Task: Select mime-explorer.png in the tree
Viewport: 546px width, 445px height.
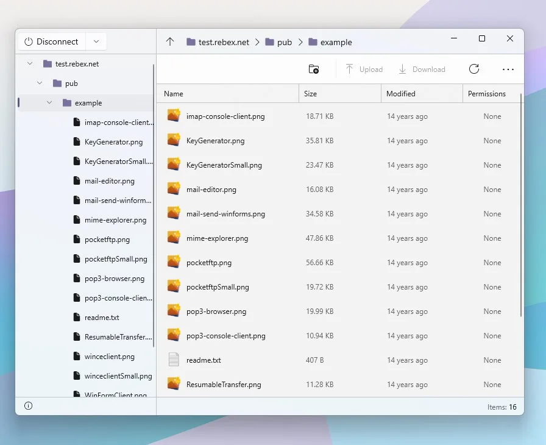Action: pyautogui.click(x=115, y=219)
